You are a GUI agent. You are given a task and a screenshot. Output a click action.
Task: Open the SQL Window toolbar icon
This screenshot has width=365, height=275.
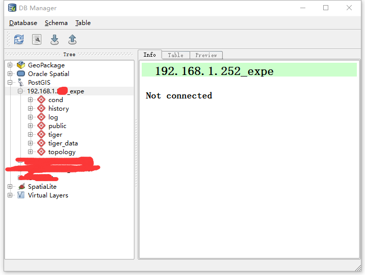37,39
